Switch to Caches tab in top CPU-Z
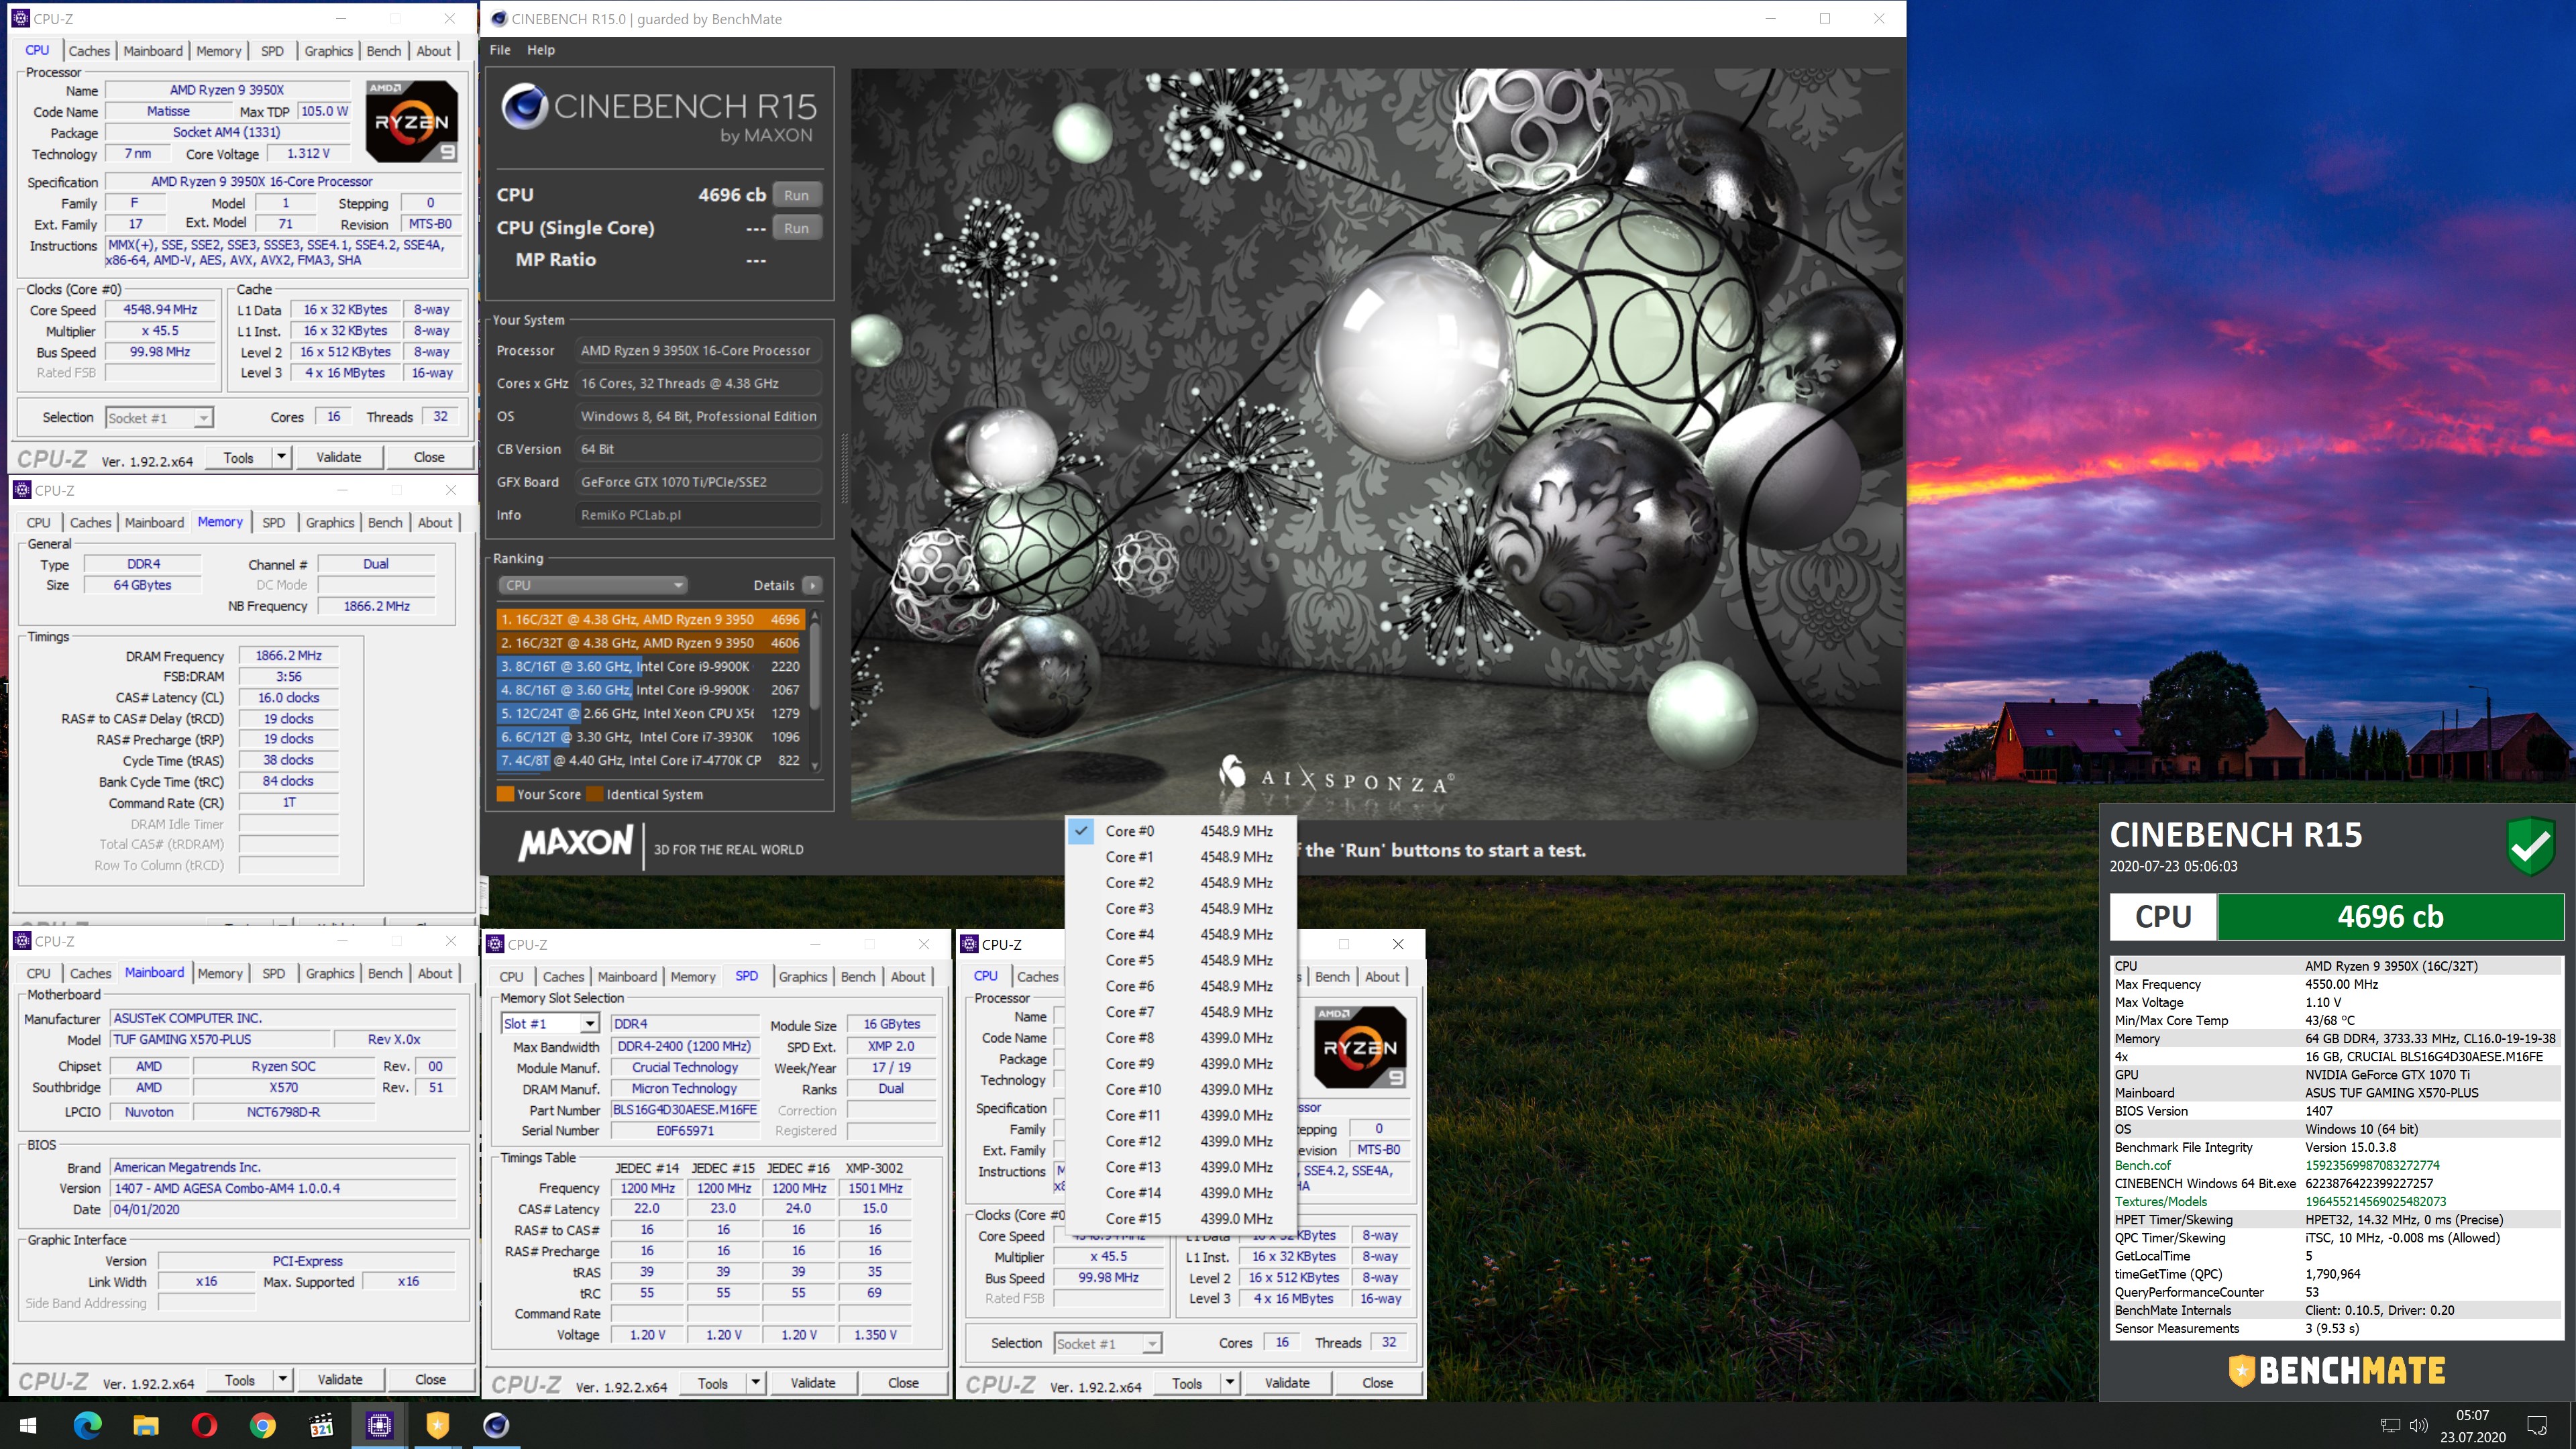 click(89, 51)
